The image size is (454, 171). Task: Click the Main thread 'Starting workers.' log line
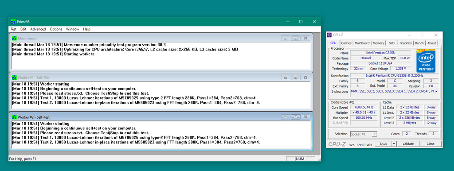click(54, 54)
